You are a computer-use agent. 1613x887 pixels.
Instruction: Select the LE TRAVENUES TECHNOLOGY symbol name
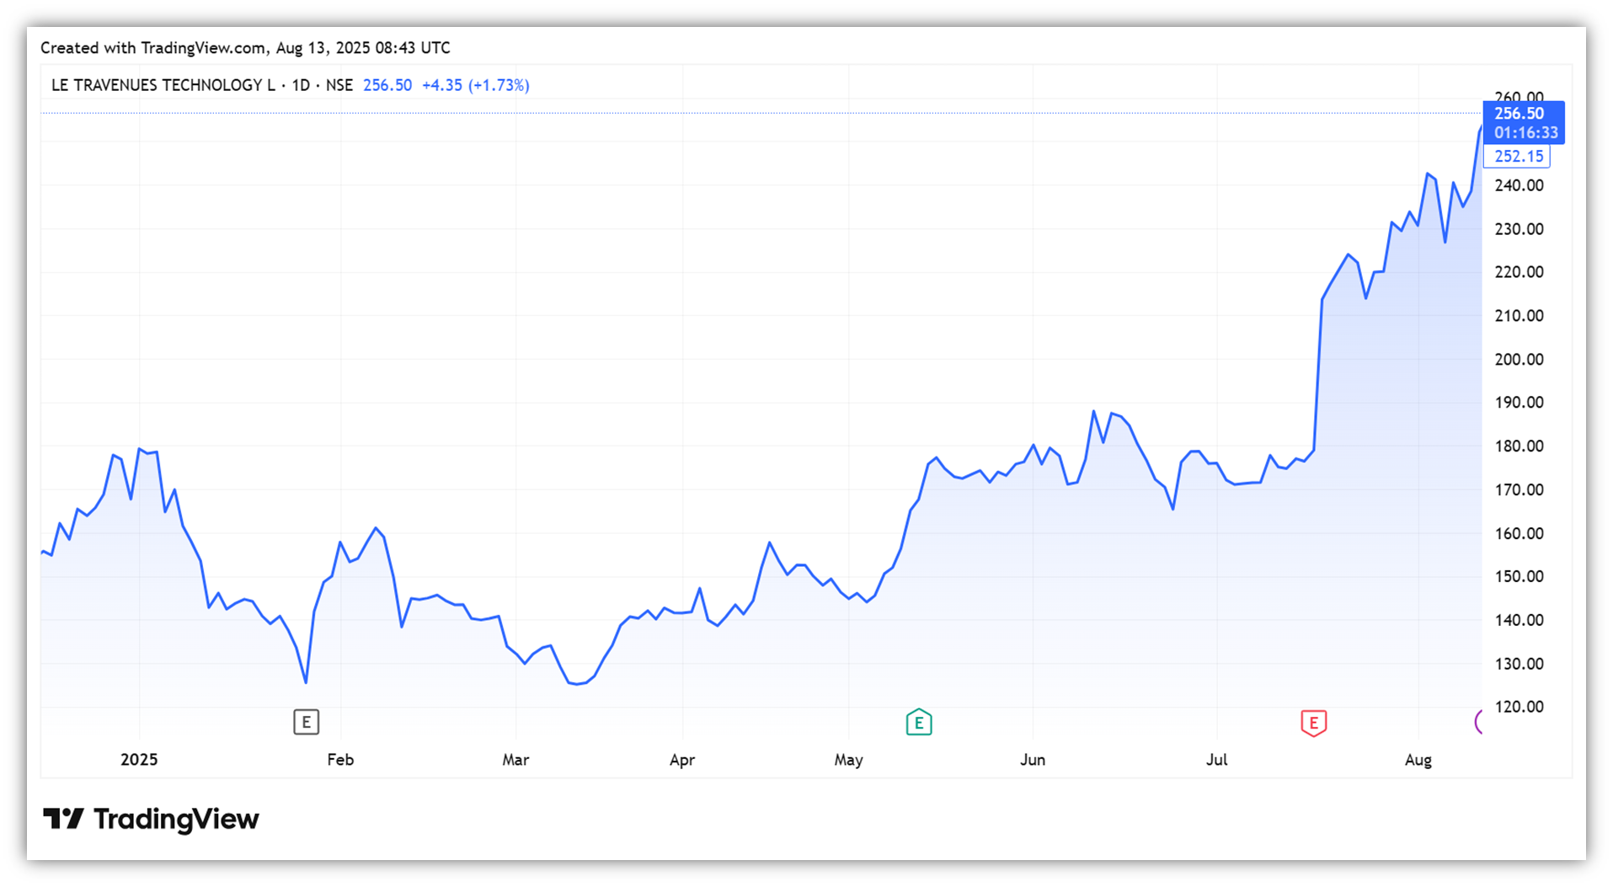pos(163,85)
